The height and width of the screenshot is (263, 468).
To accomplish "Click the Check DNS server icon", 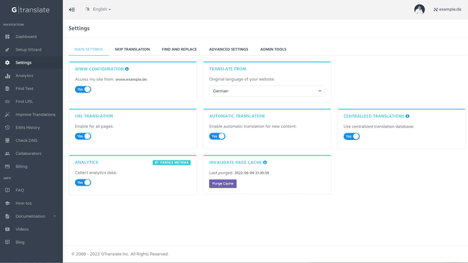I will [7, 141].
